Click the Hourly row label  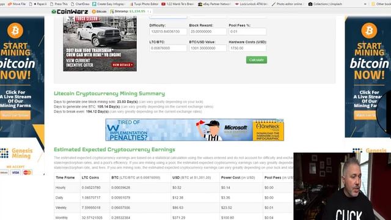pyautogui.click(x=60, y=188)
